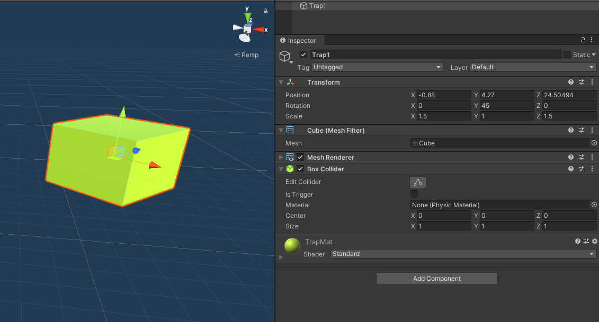Click the Inspector lock padlock icon

click(x=582, y=40)
